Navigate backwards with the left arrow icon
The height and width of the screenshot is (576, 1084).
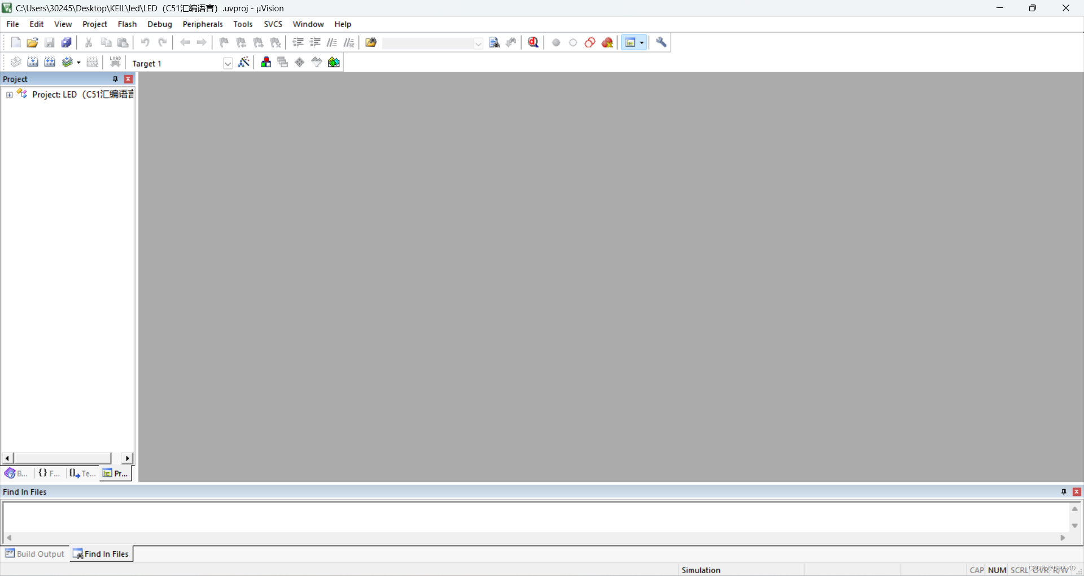185,42
